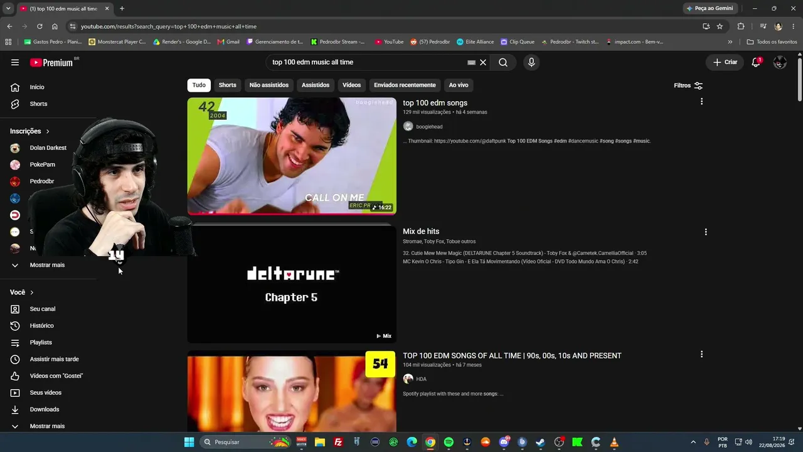Open the boogiehead channel link

point(429,127)
